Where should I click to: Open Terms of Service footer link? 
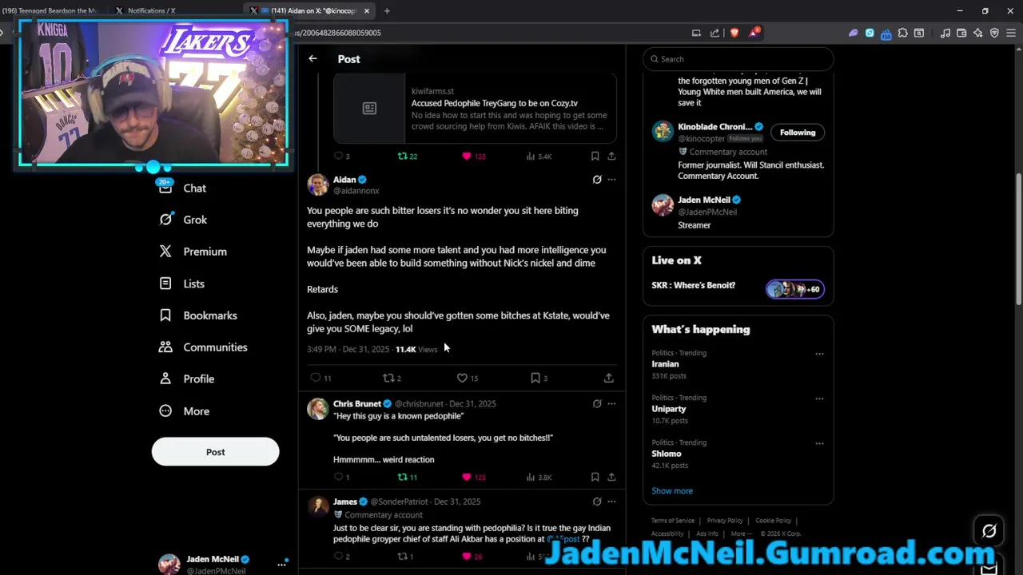673,521
